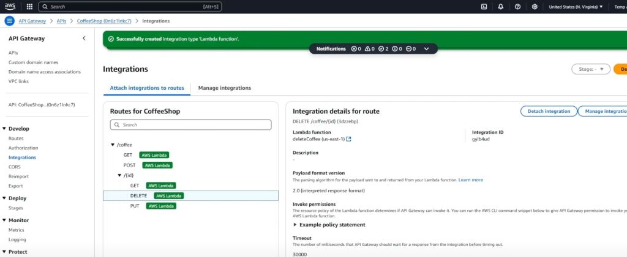The height and width of the screenshot is (257, 627).
Task: Select the PUT route under /{id}
Action: click(x=135, y=206)
